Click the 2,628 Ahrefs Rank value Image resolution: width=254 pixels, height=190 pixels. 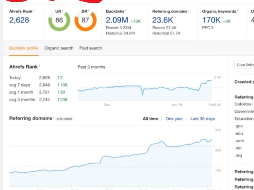point(19,20)
